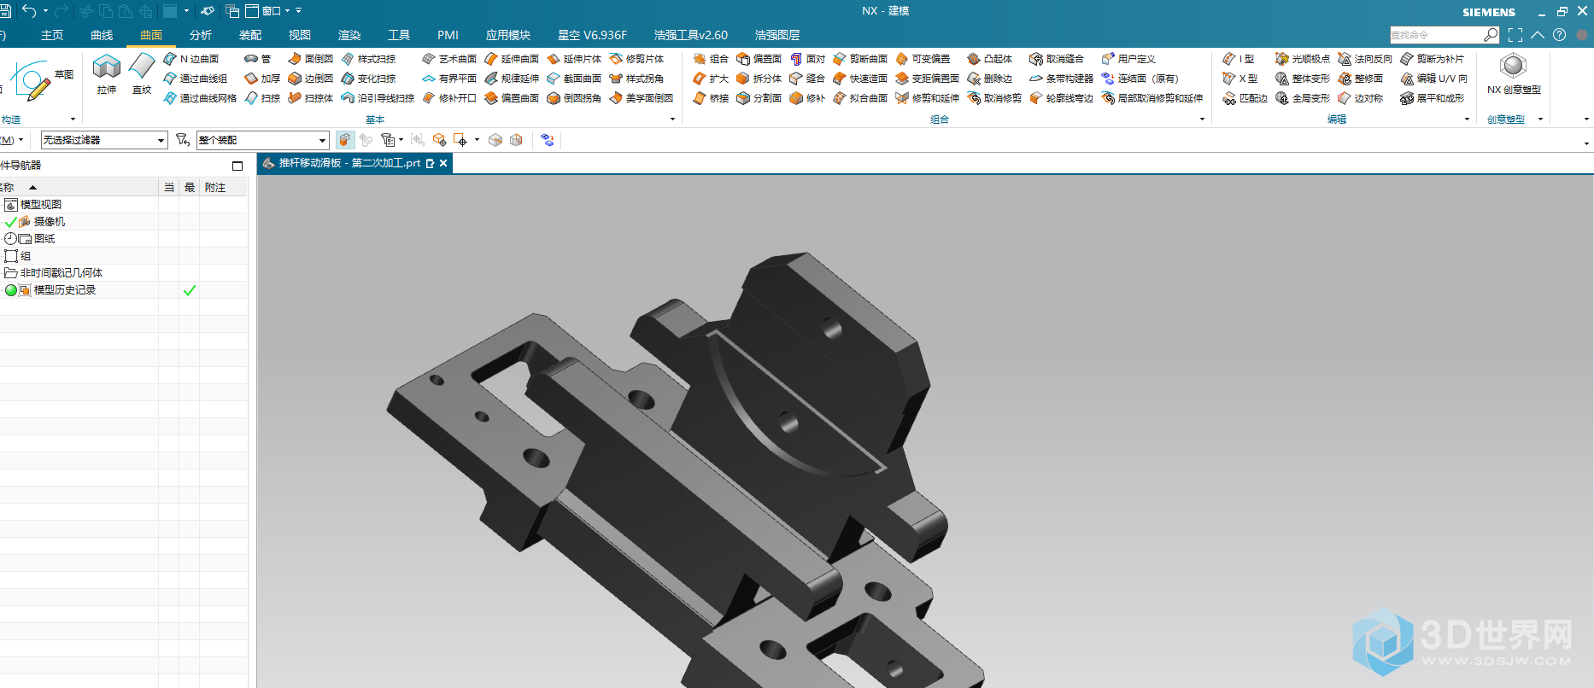Select the 艺术曲面 studio surface tool
This screenshot has height=688, width=1594.
pyautogui.click(x=449, y=59)
